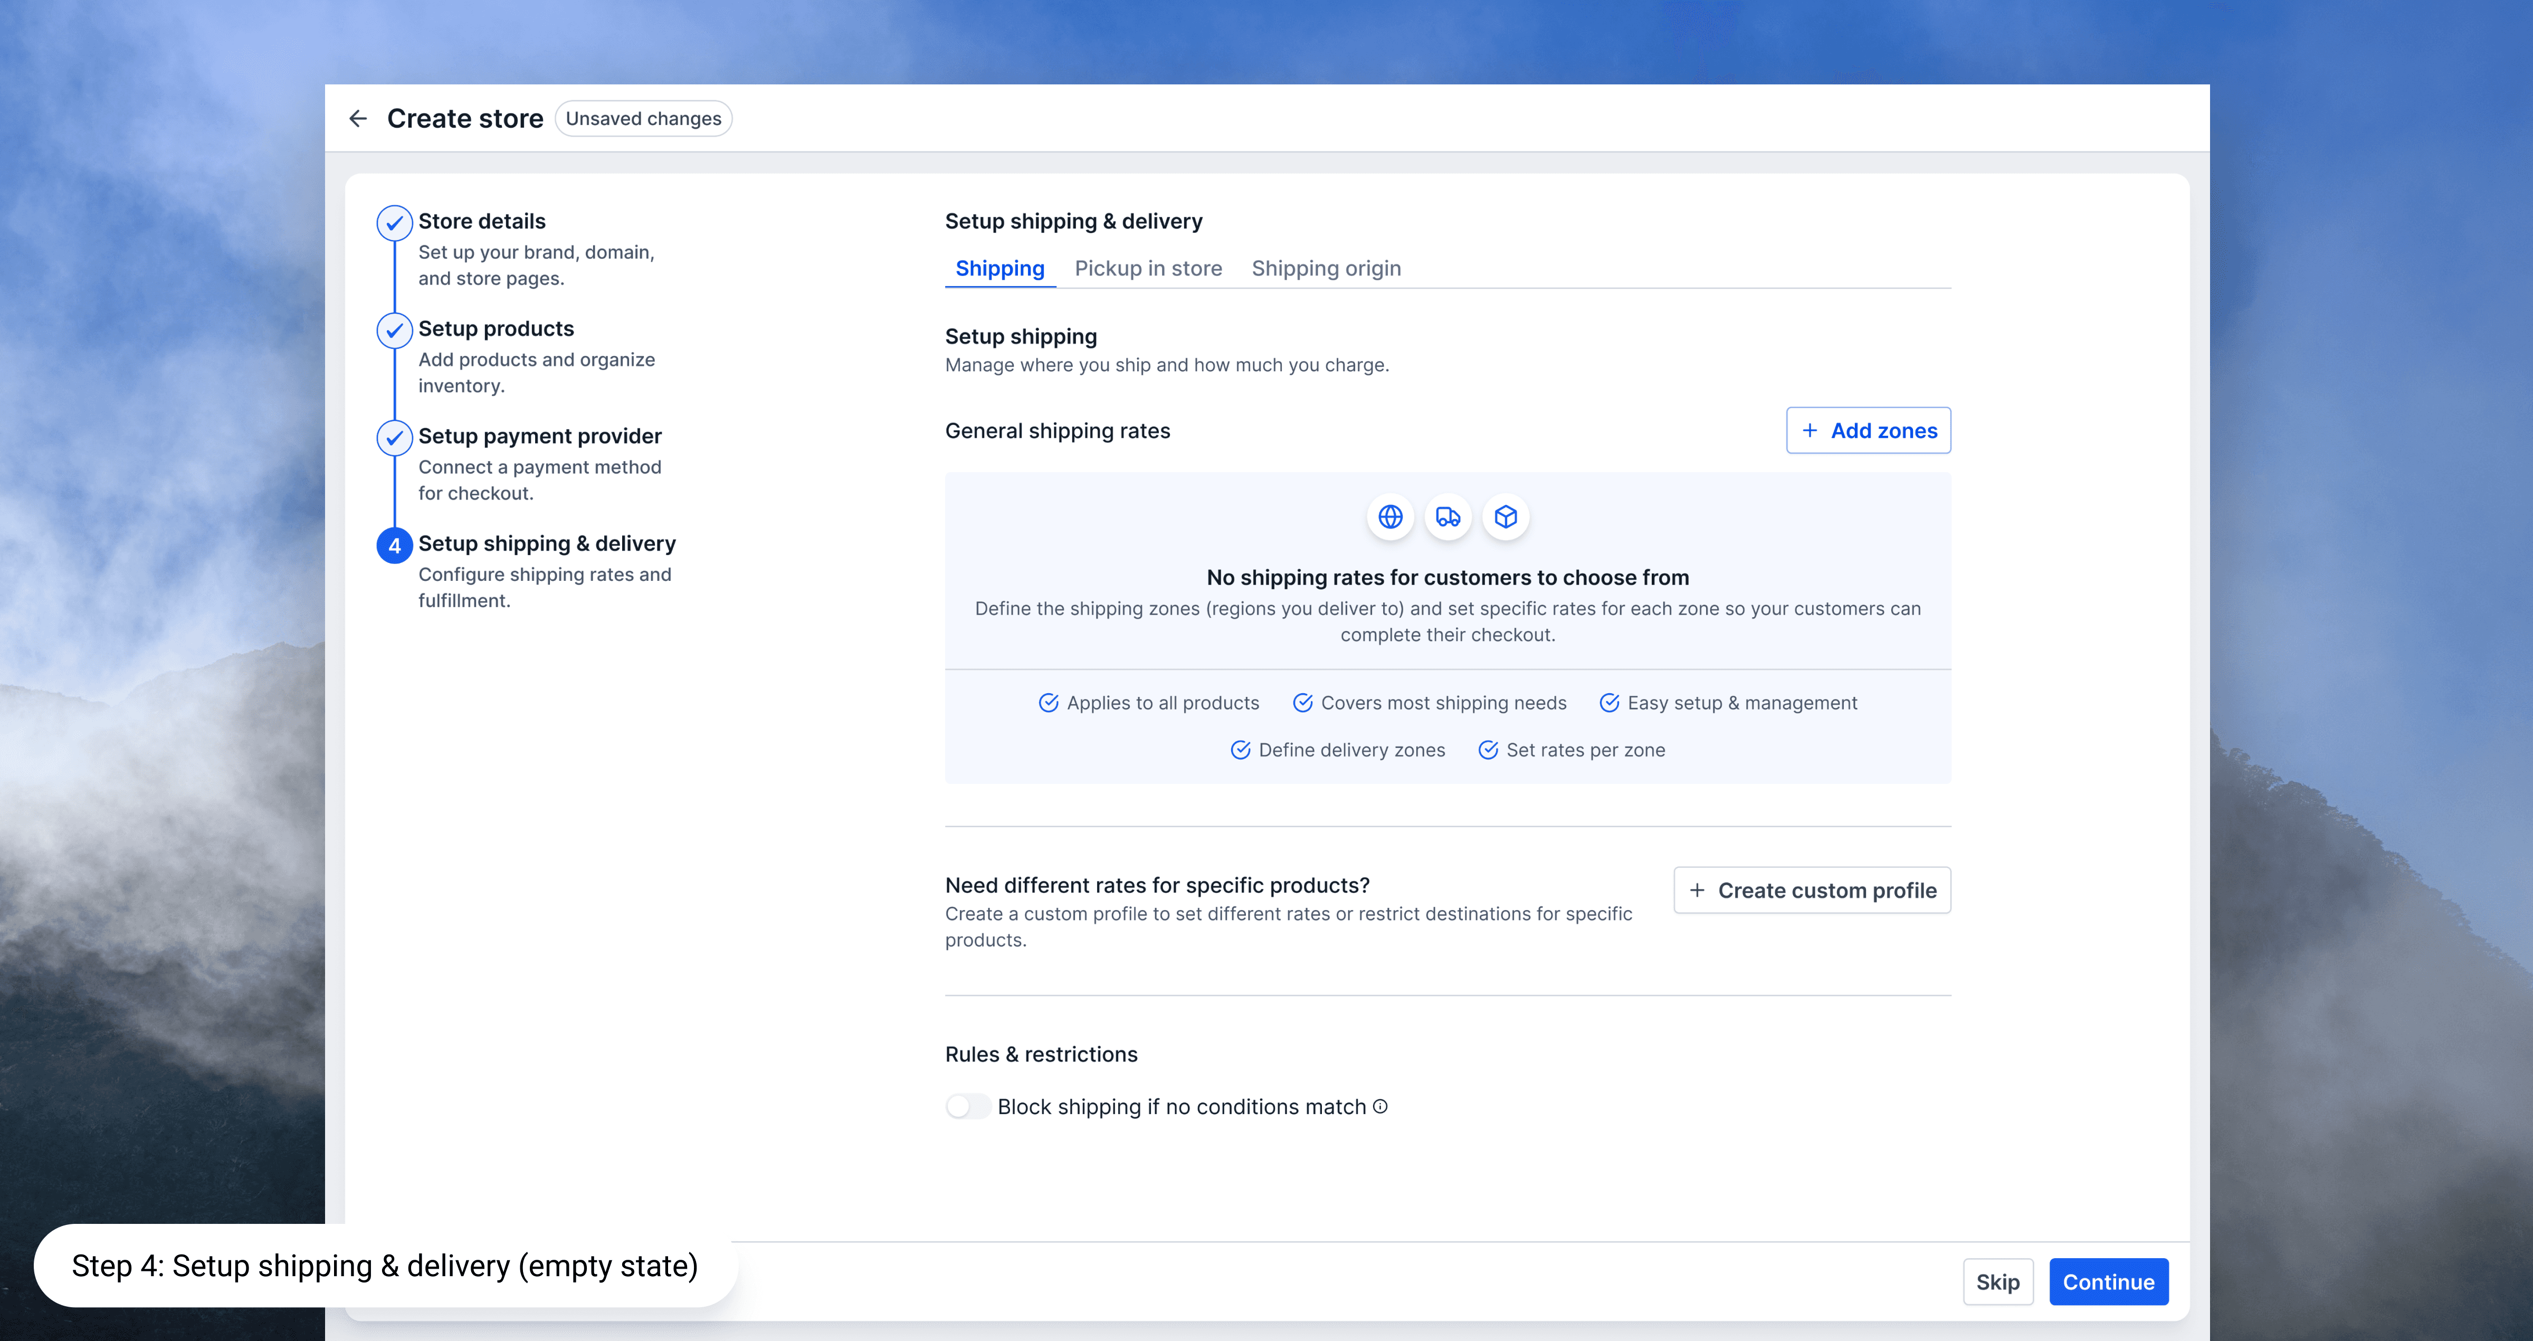Click checkmark icon beside Applies to all products
This screenshot has height=1341, width=2533.
(1048, 703)
